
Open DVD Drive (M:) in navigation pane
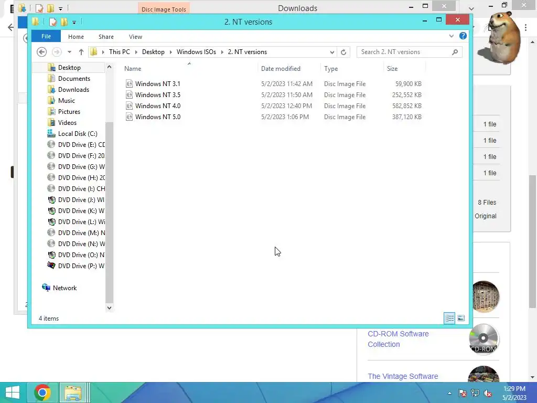click(x=81, y=232)
